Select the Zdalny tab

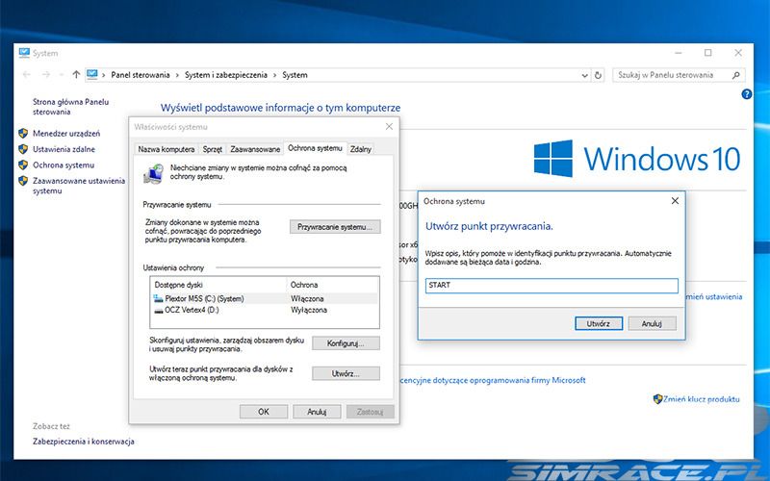tap(361, 149)
